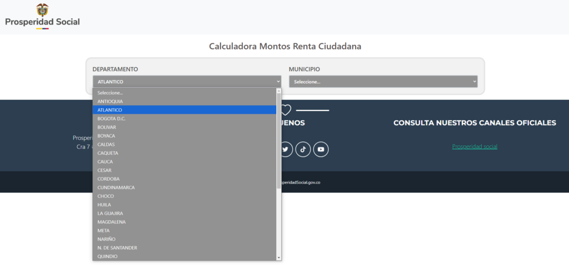
Task: Choose MAGDALENA from the list
Action: coord(184,222)
